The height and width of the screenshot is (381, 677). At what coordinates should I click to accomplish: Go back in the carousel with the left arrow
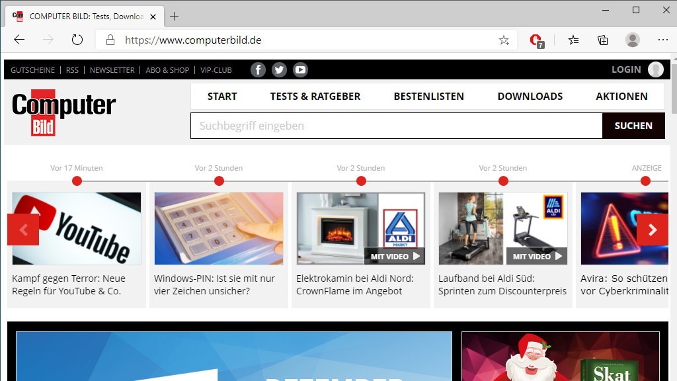(23, 230)
